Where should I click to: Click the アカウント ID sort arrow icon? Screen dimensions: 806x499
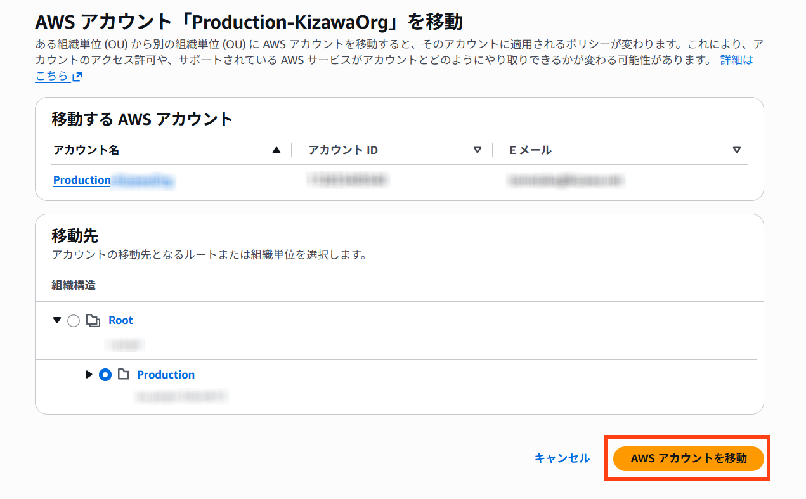pyautogui.click(x=478, y=150)
